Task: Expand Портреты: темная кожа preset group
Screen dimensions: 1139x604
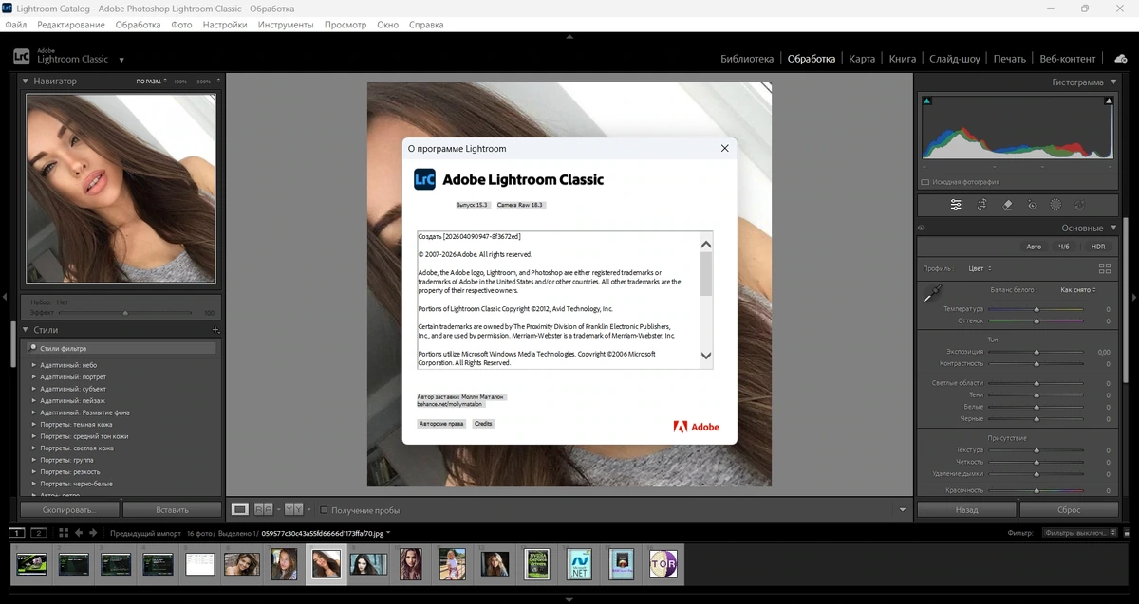Action: tap(34, 424)
